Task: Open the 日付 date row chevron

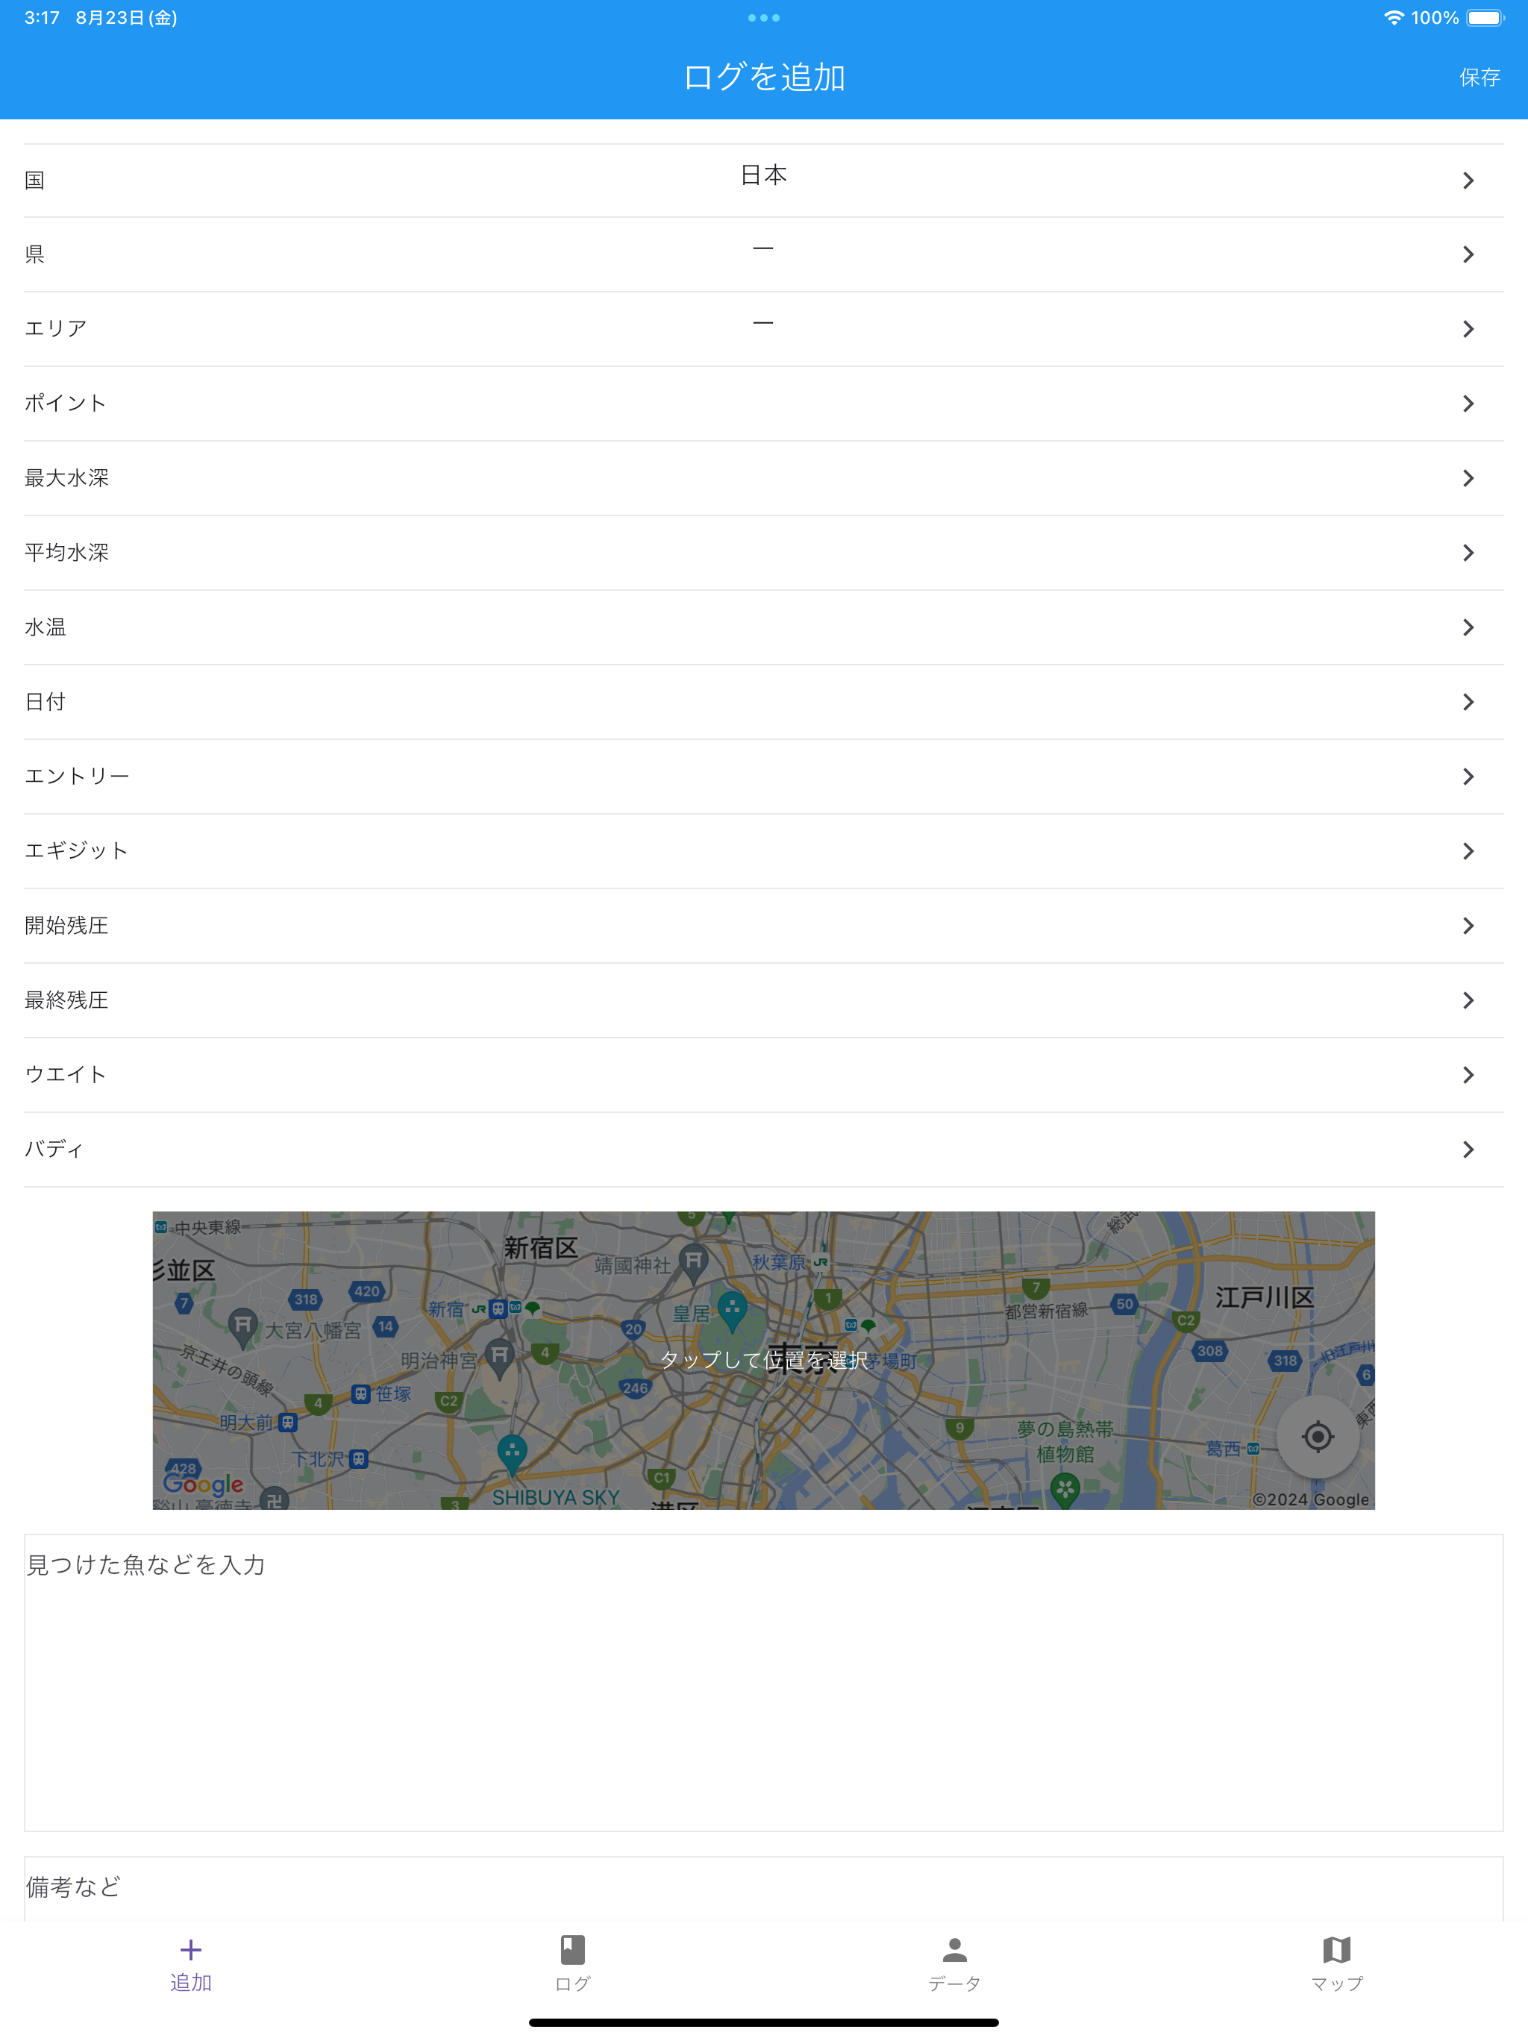Action: coord(1468,702)
